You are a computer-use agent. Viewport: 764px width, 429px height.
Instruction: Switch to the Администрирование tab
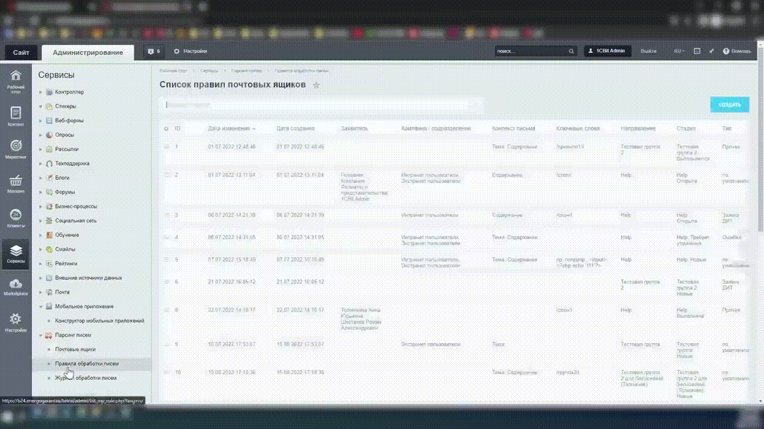(x=88, y=52)
